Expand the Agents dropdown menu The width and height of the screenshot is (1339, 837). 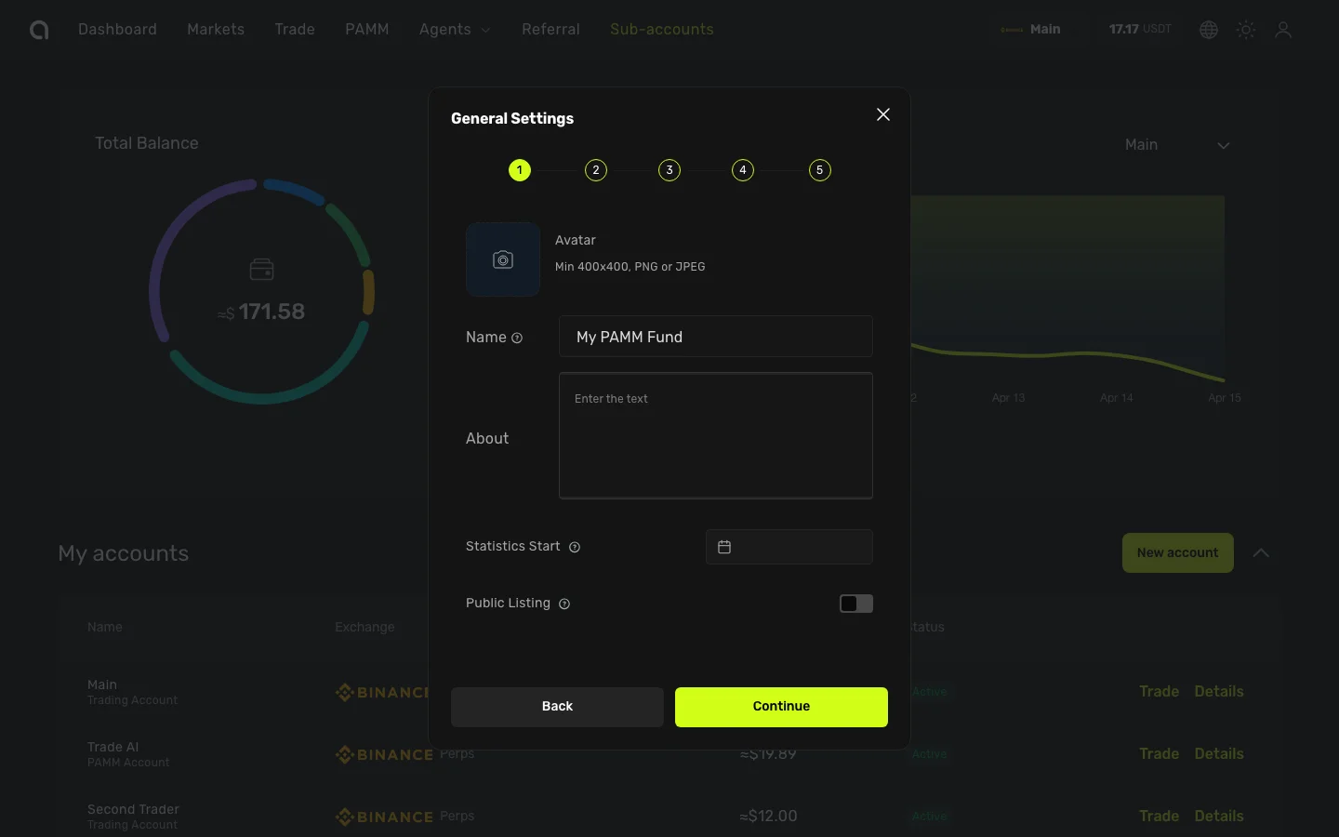pyautogui.click(x=455, y=30)
